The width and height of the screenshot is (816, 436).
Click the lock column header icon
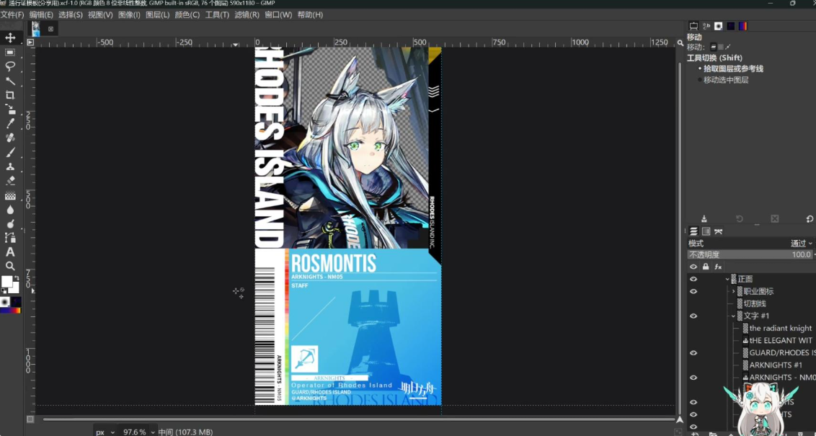point(706,267)
